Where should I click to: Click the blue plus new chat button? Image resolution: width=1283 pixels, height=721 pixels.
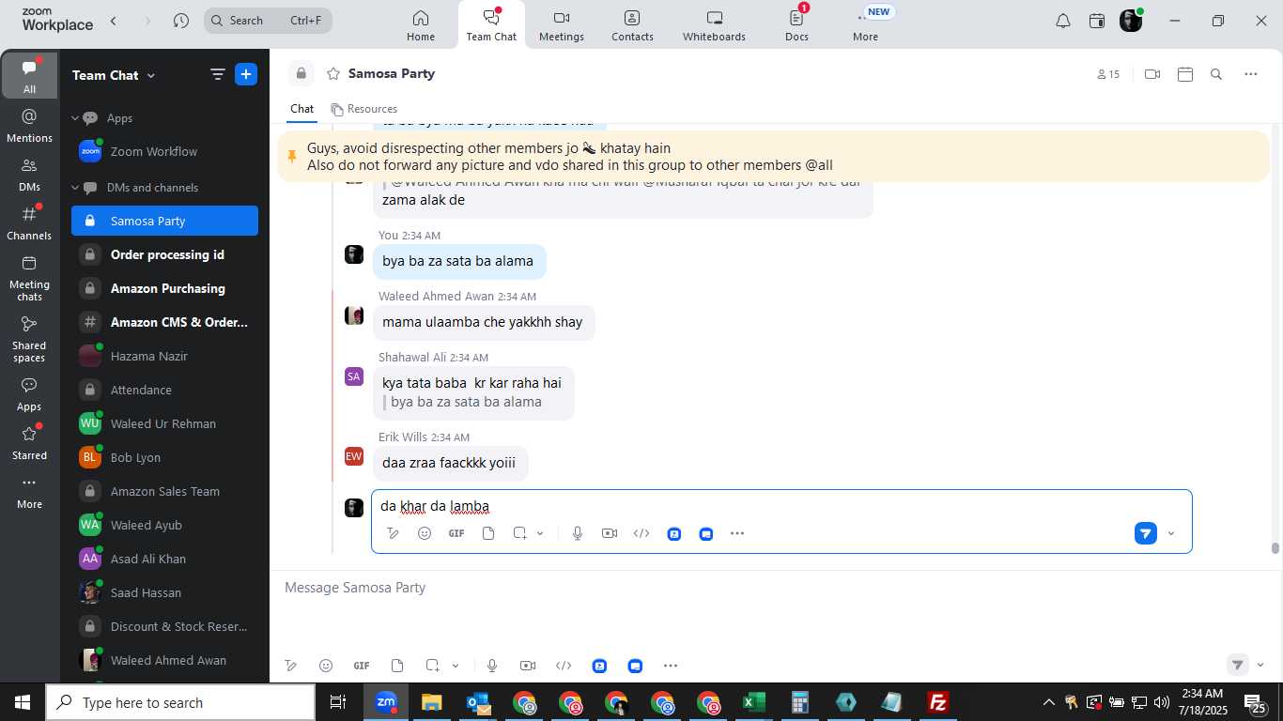pos(246,74)
